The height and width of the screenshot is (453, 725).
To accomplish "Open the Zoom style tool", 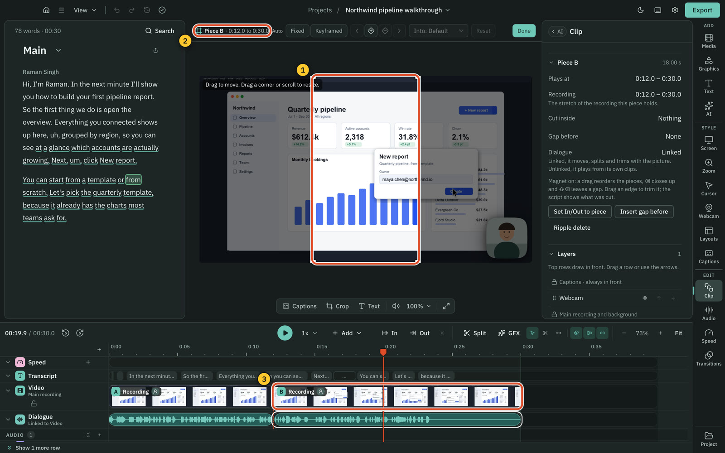I will [709, 166].
